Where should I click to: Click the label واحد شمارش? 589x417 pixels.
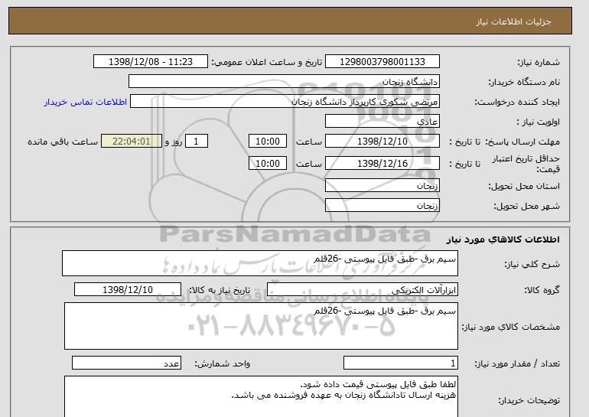(x=223, y=363)
